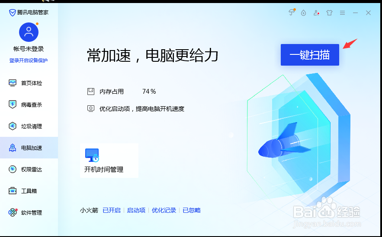The image size is (382, 237).
Task: Click the 内存占用 label
Action: tap(112, 92)
